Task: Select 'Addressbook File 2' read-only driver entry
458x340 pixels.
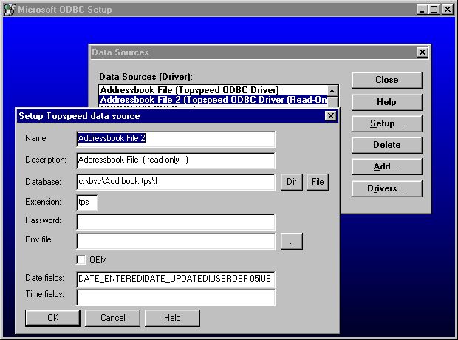Action: point(213,100)
